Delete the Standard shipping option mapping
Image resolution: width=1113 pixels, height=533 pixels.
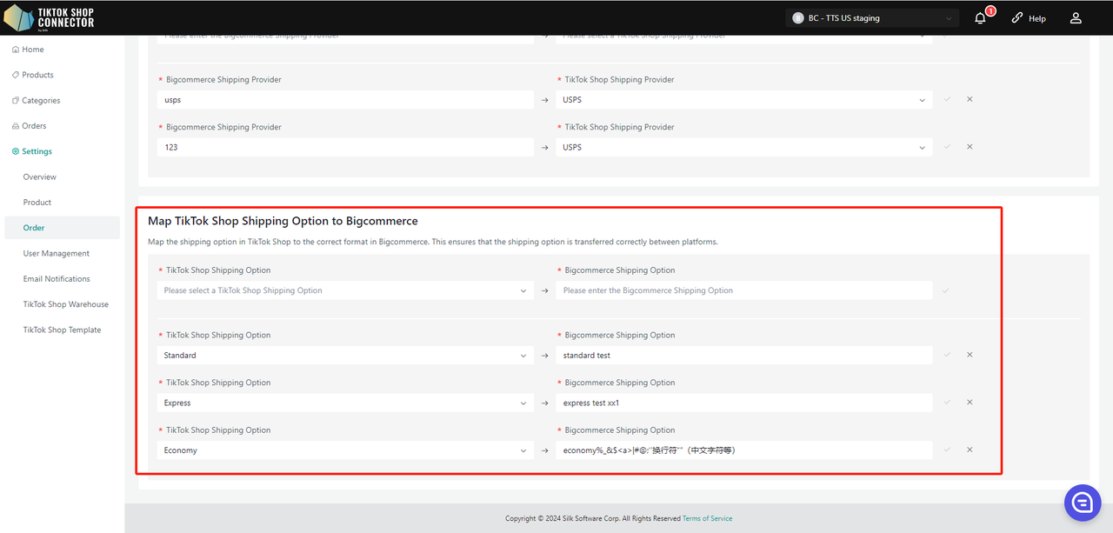[970, 355]
